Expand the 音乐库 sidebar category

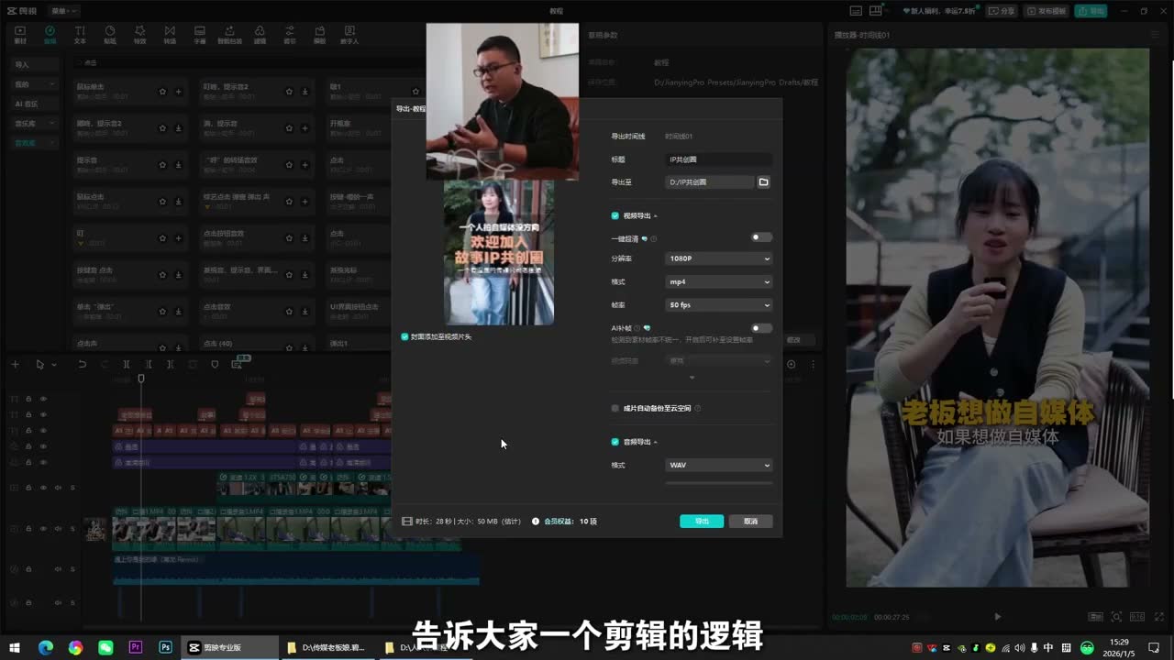[36, 123]
